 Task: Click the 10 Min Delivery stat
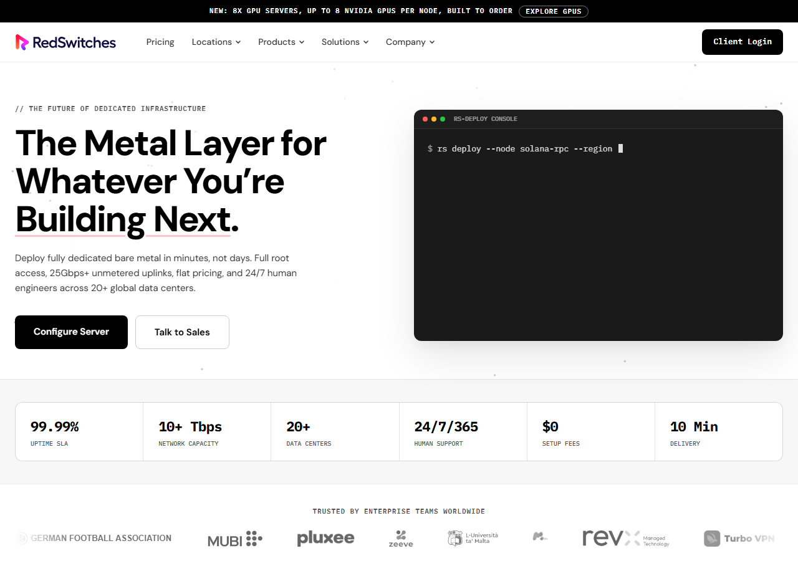coord(719,432)
